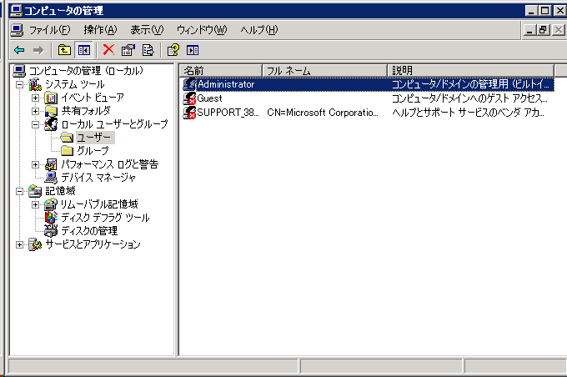Click the イベント ビューア icon
This screenshot has height=377, width=567.
click(51, 98)
